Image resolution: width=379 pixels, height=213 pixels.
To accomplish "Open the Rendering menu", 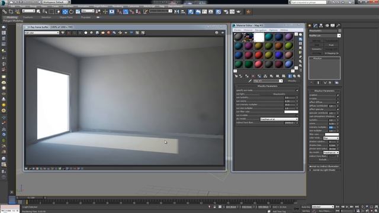I will 118,7.
